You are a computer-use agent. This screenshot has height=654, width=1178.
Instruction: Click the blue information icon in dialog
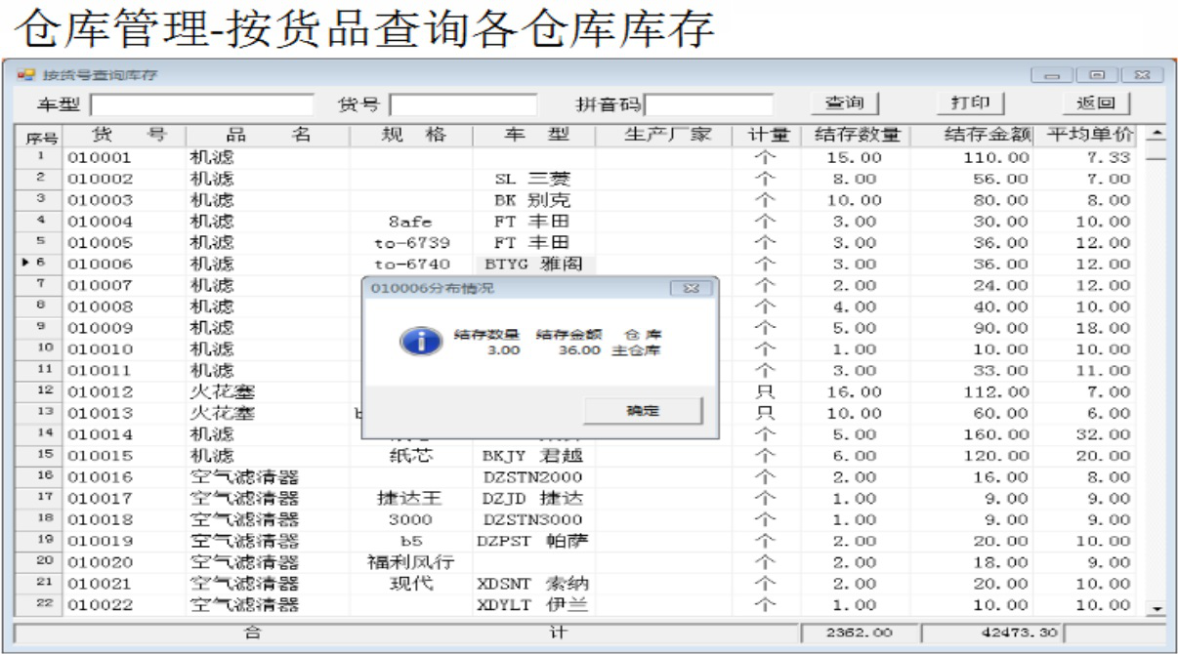click(x=419, y=342)
